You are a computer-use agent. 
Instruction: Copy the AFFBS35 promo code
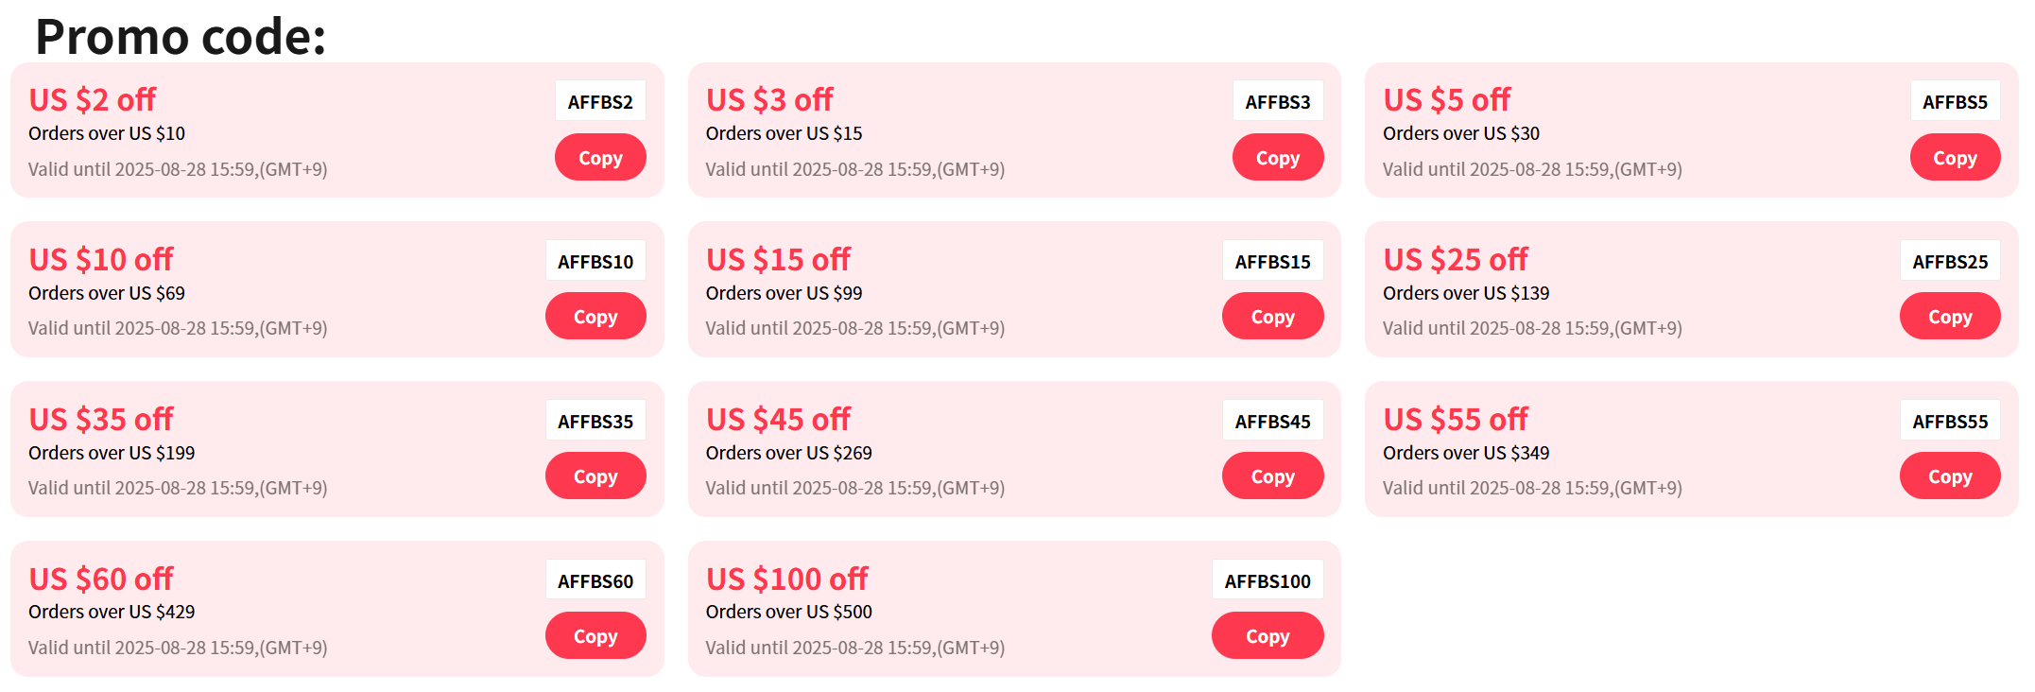(x=595, y=476)
